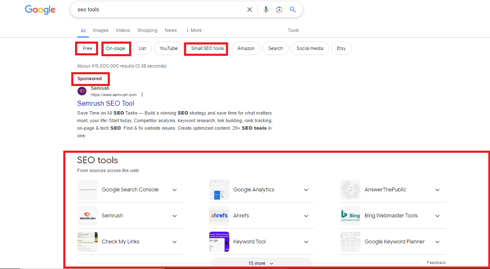Clear the search query with the X icon

coord(249,10)
